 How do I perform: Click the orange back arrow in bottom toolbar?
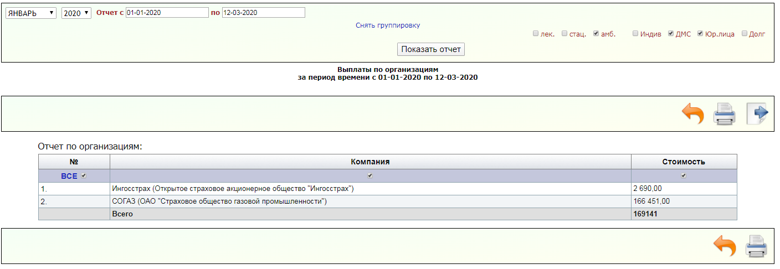tap(725, 246)
